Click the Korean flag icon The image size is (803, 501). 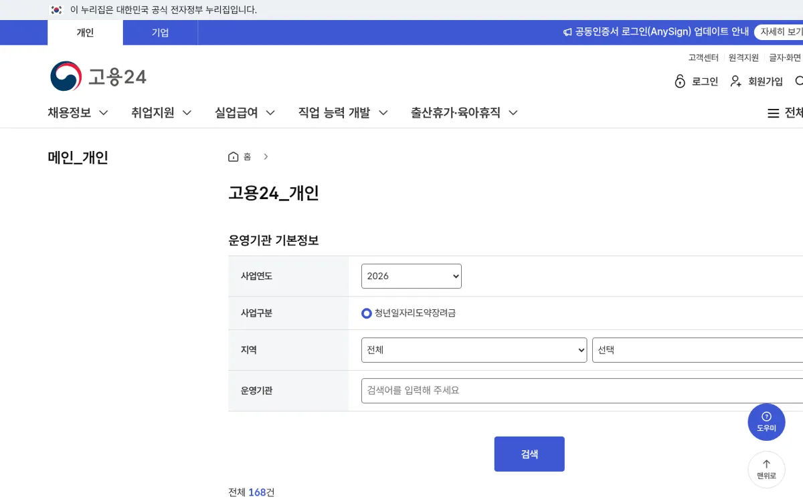(56, 10)
